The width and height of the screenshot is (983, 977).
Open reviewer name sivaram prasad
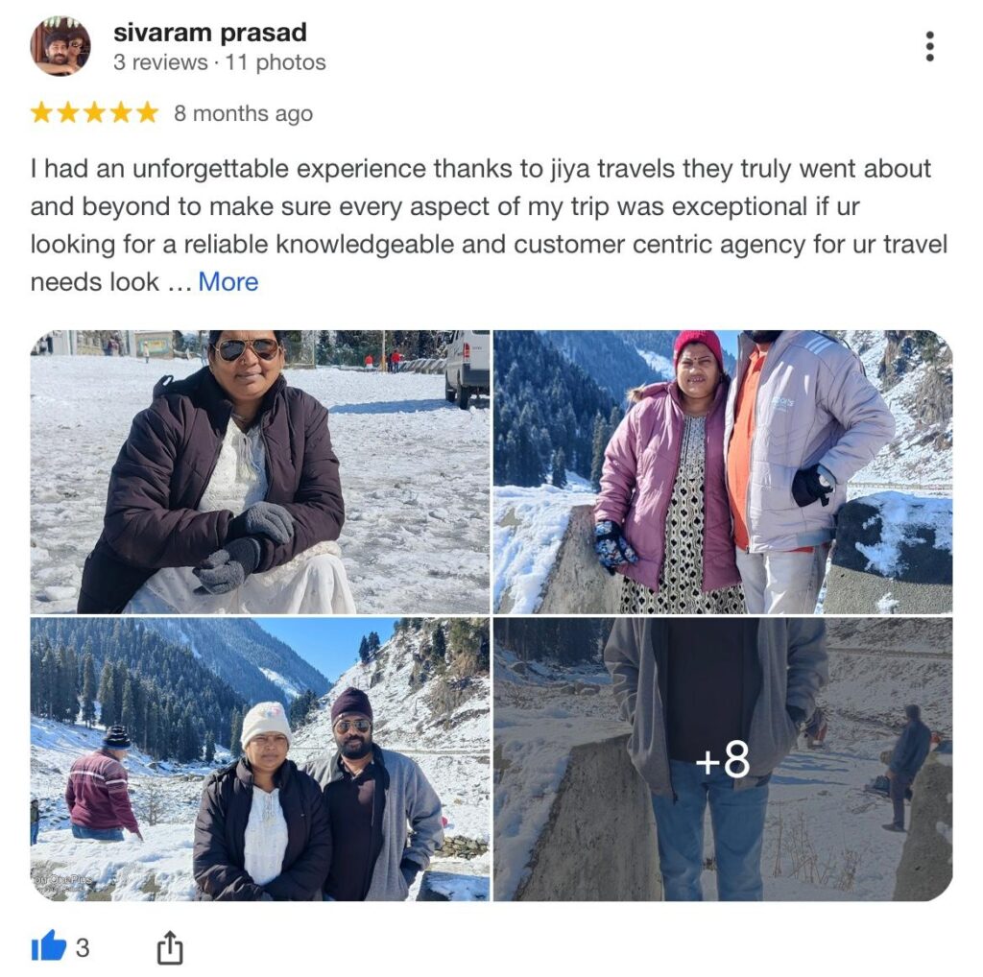click(210, 33)
